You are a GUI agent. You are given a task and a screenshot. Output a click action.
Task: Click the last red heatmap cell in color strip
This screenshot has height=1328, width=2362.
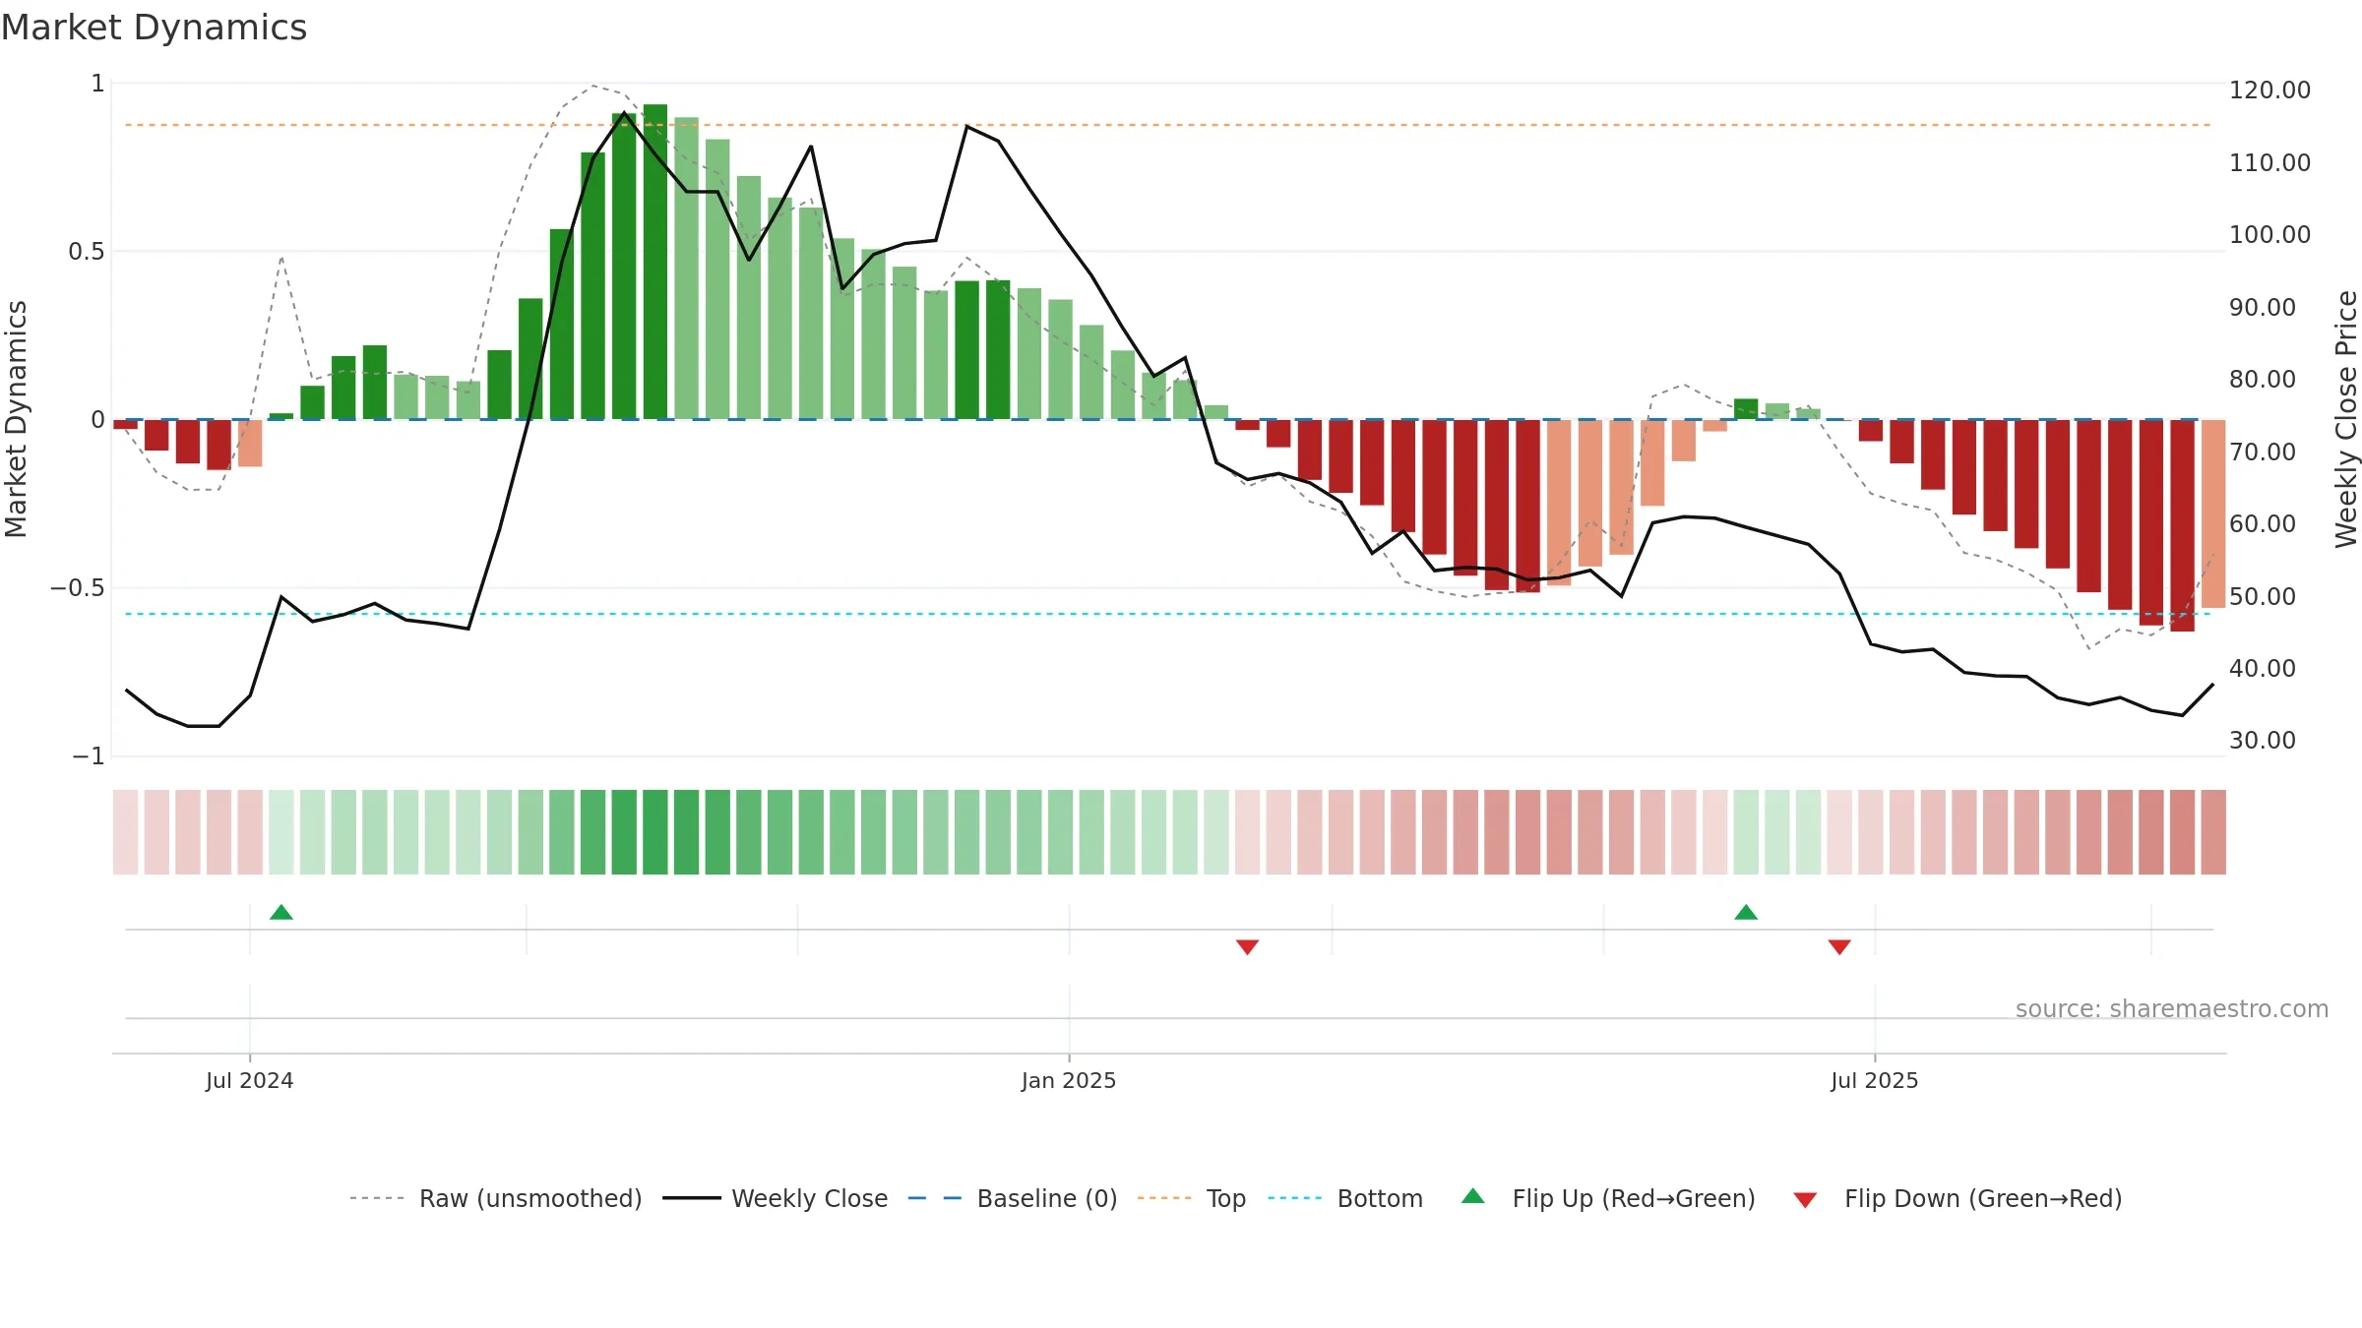click(2213, 832)
